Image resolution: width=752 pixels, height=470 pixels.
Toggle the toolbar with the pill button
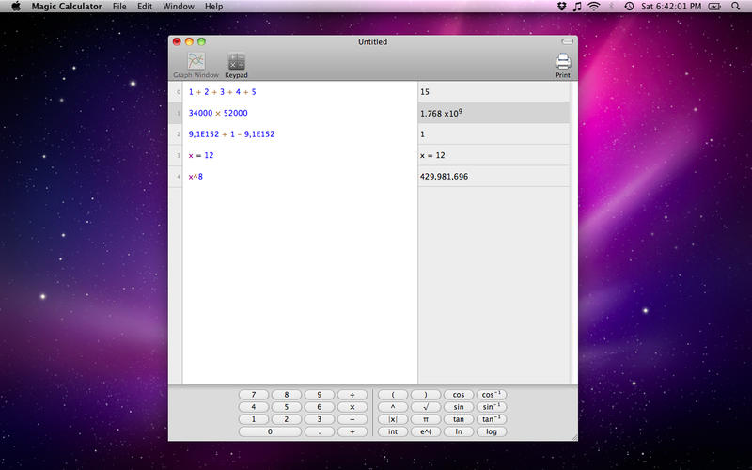(567, 42)
